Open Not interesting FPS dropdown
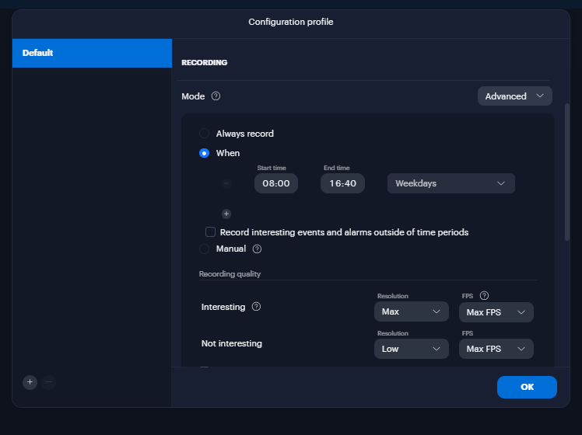 pyautogui.click(x=496, y=349)
